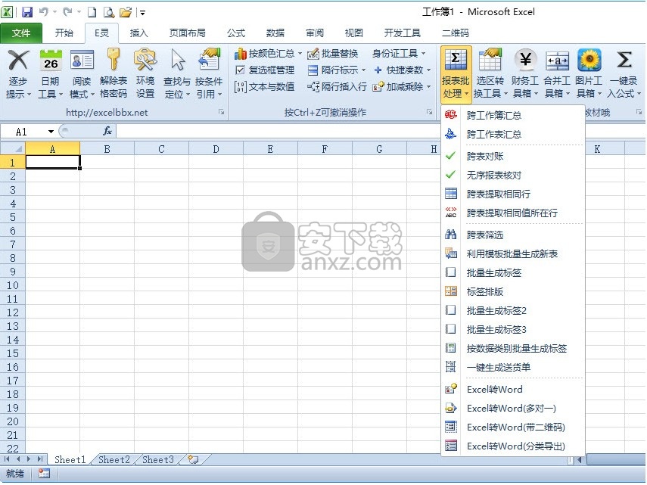Open the 按条件引用 tool
Screen dimensions: 647x485
point(209,74)
